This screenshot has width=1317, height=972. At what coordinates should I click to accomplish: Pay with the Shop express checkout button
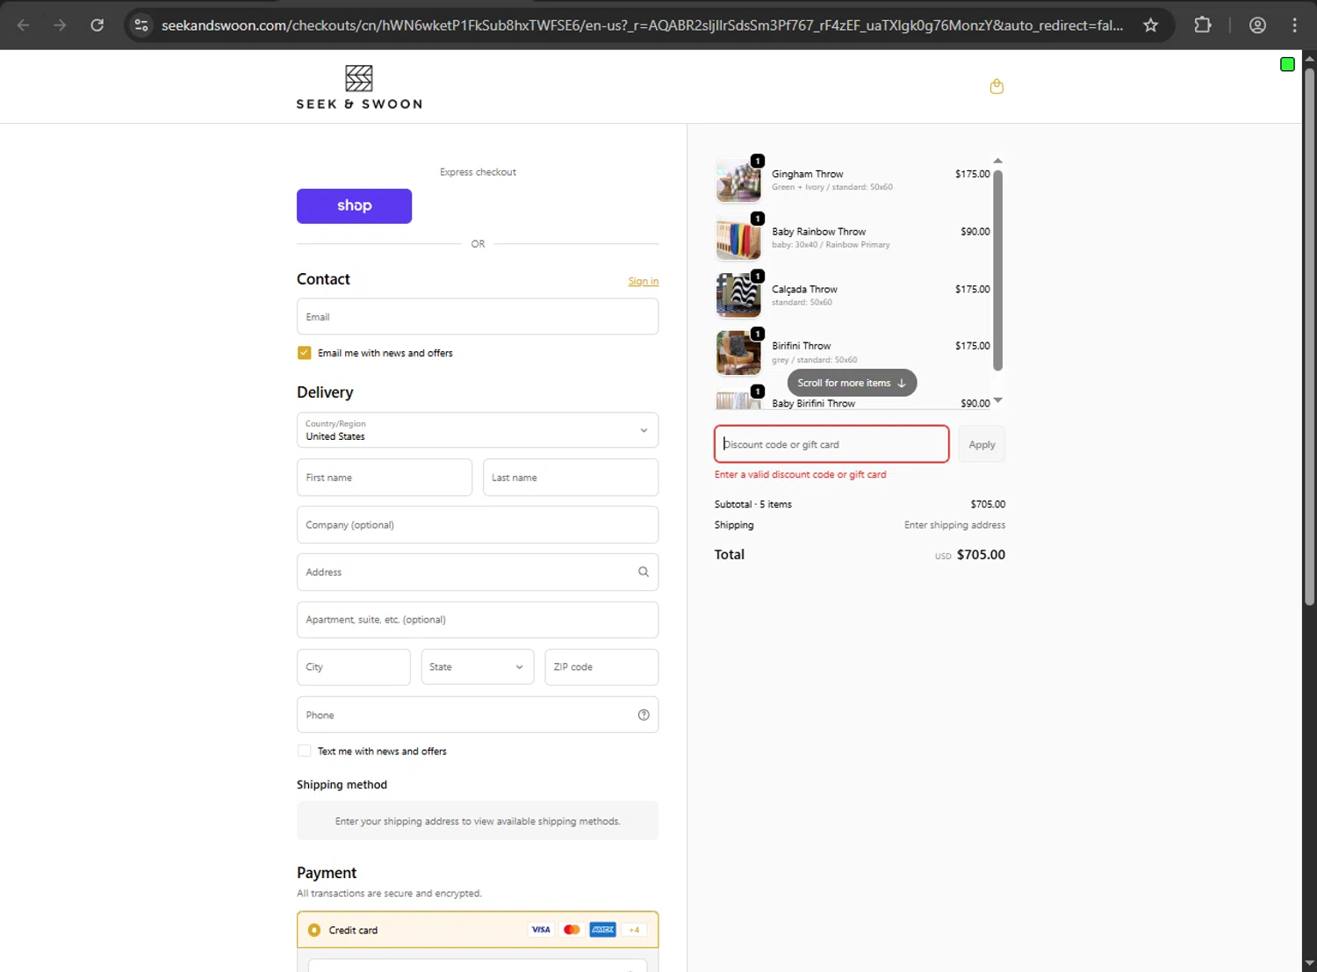(x=354, y=206)
